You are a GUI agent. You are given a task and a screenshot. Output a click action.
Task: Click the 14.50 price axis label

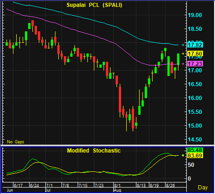[195, 140]
